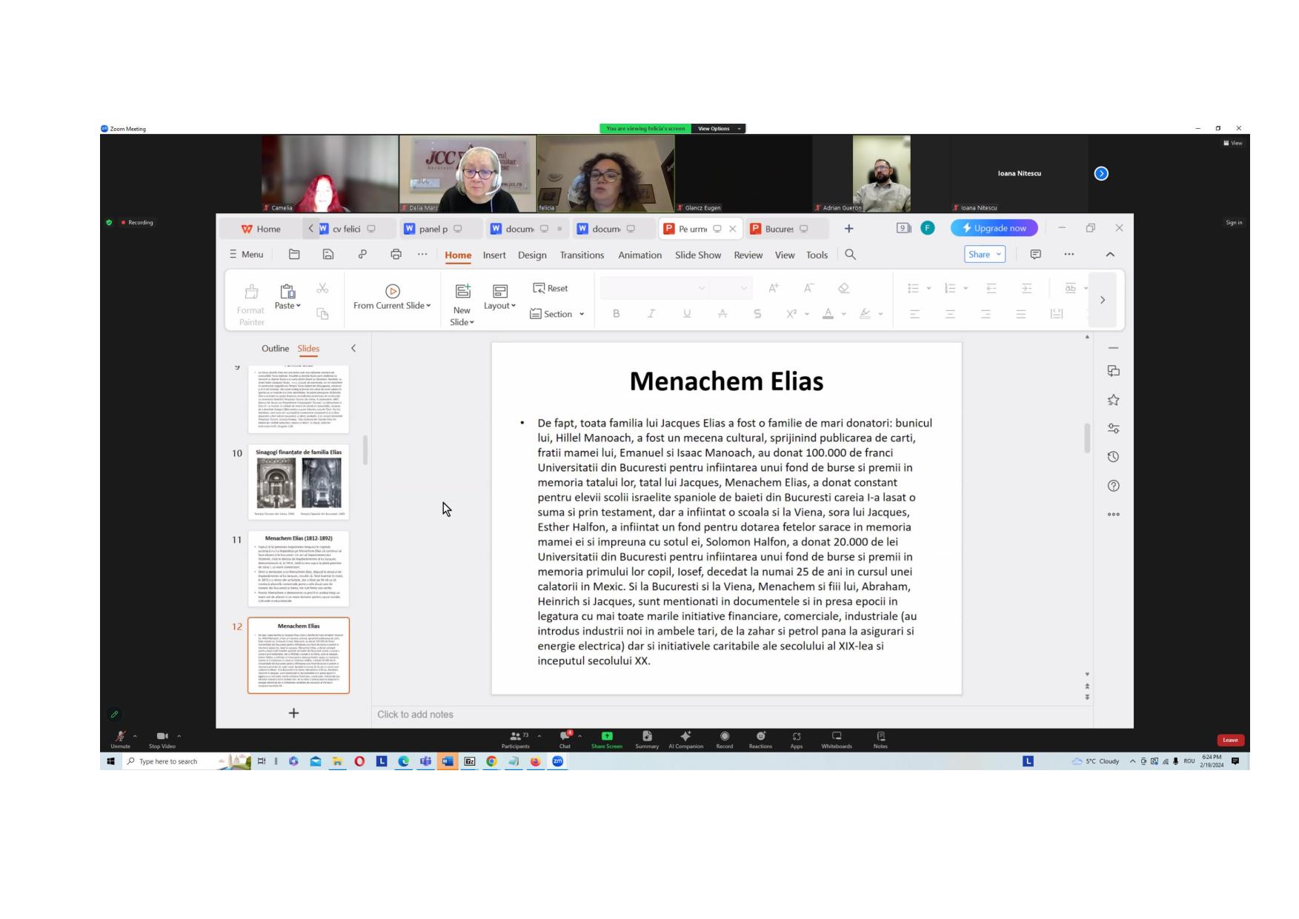1299x919 pixels.
Task: Click the Upgrade now button
Action: [994, 228]
